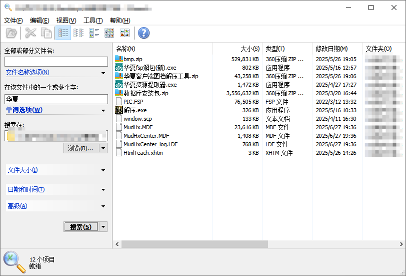Screen dimensions: 406x276
Task: Click the 解压.exe application icon
Action: point(119,110)
